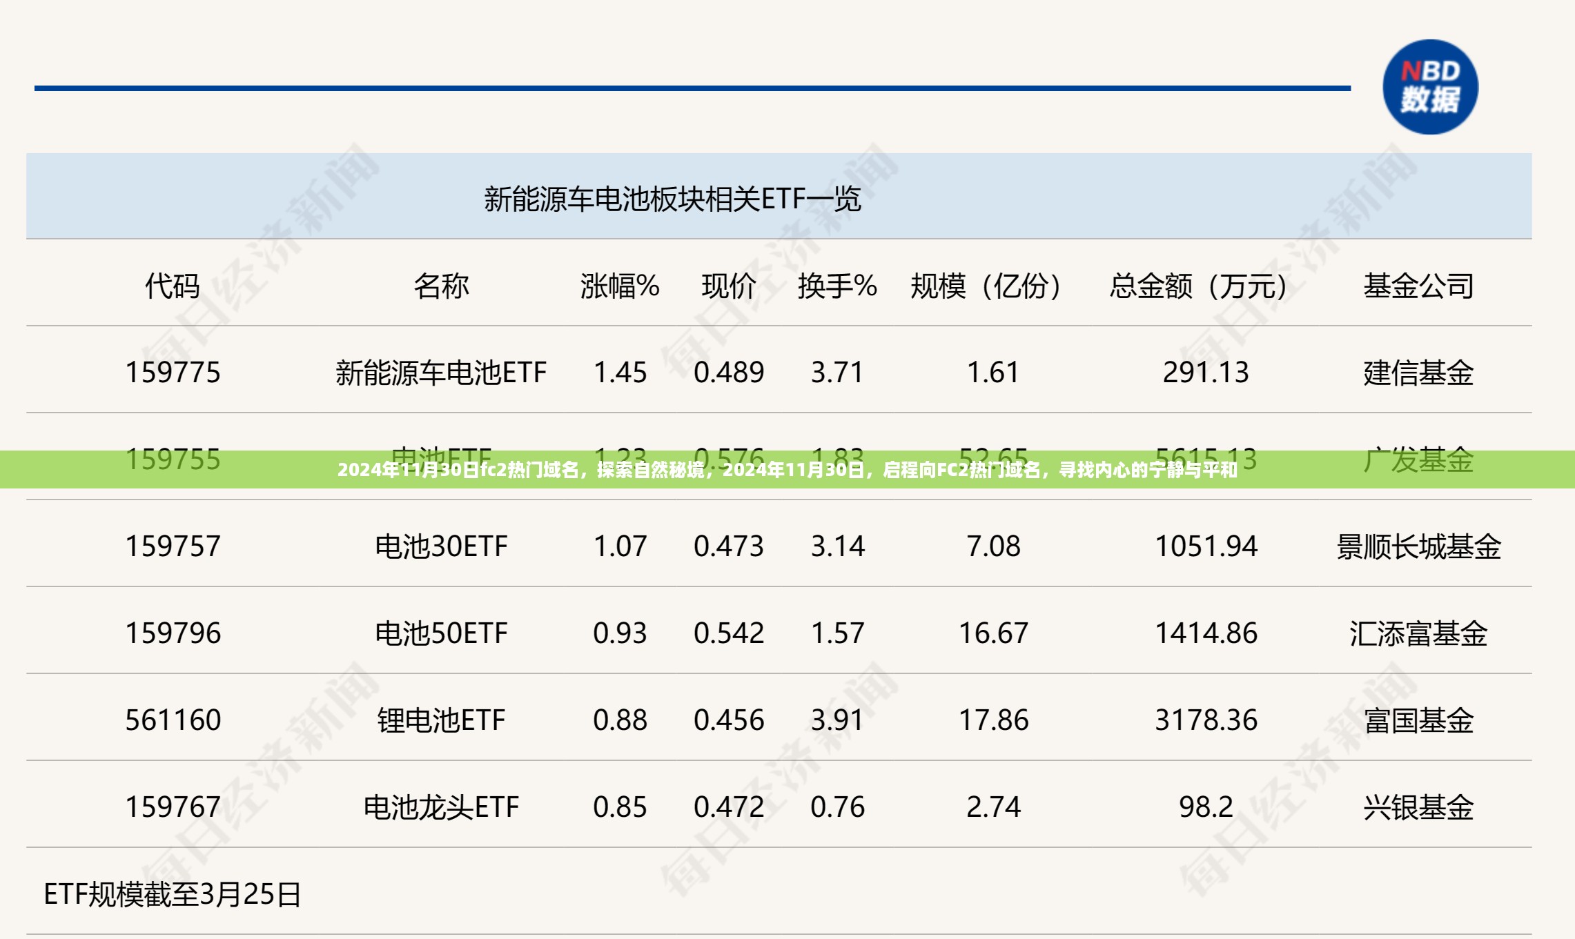Viewport: 1575px width, 939px height.
Task: Select fund code 561160
Action: 173,720
